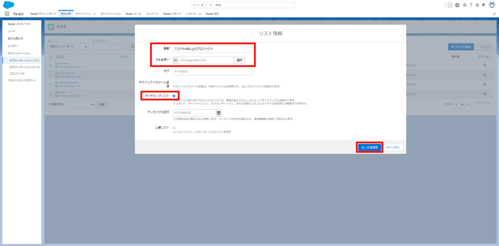Switch to Pardot メール tab

(x=134, y=14)
